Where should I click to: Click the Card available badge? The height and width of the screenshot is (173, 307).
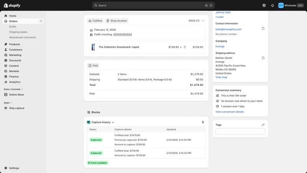tap(97, 163)
